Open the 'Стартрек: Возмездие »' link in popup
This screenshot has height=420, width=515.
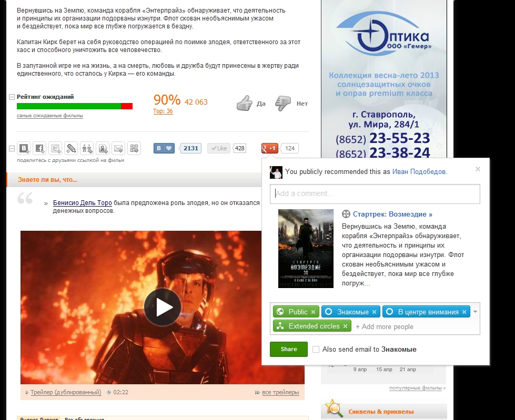coord(392,214)
